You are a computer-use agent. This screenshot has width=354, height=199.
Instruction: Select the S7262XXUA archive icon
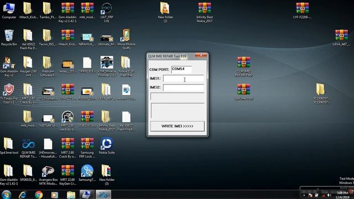(x=87, y=119)
